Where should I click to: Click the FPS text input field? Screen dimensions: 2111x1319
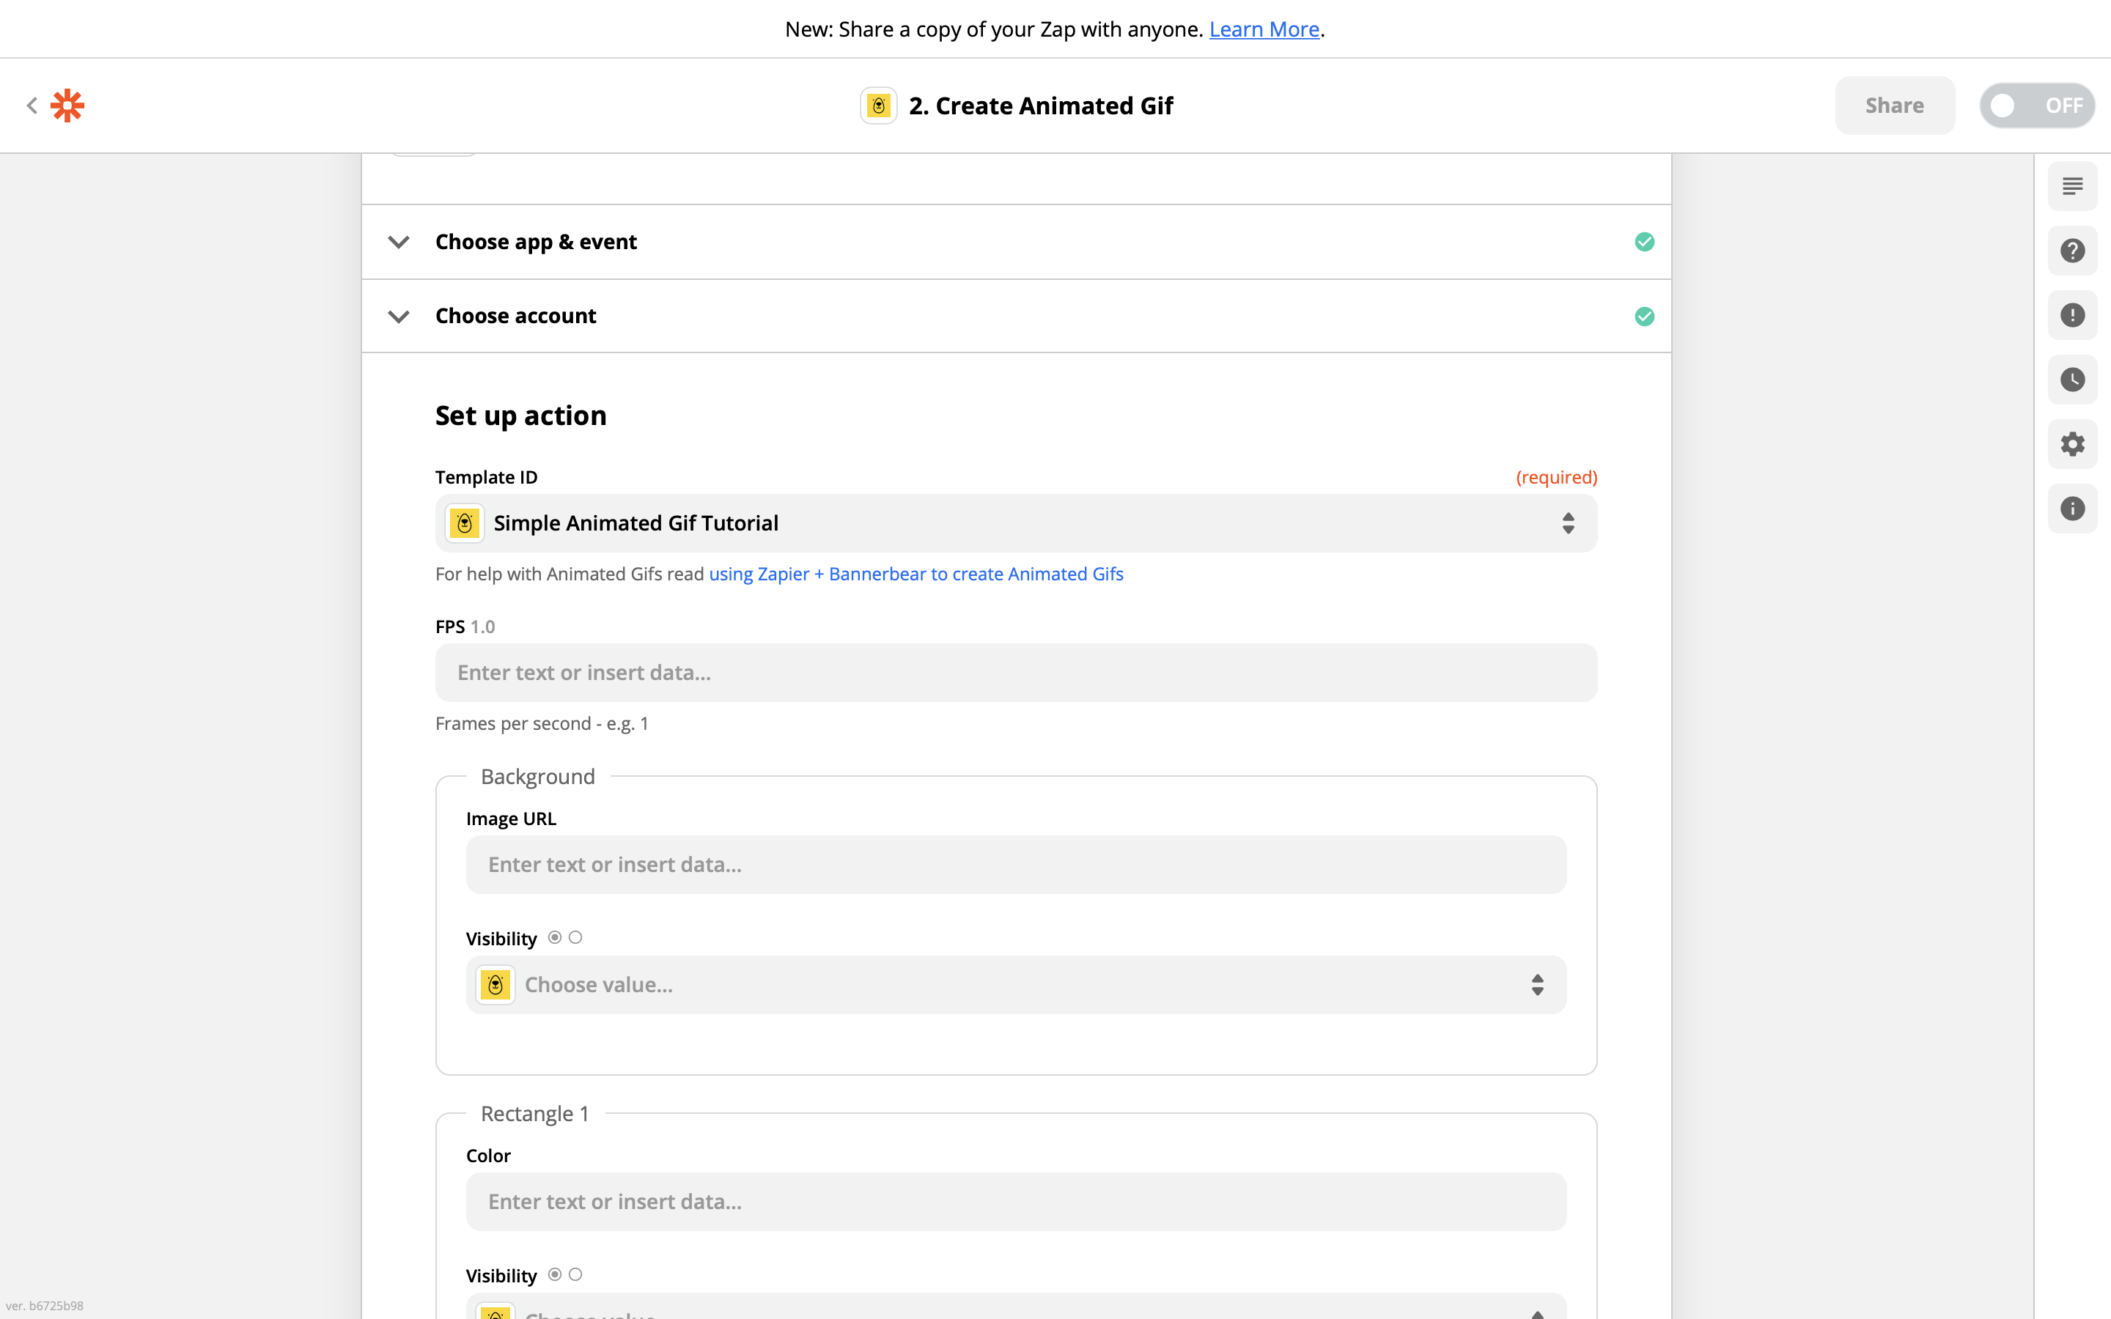[x=1015, y=673]
